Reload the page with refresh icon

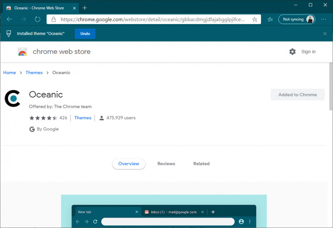tap(37, 19)
